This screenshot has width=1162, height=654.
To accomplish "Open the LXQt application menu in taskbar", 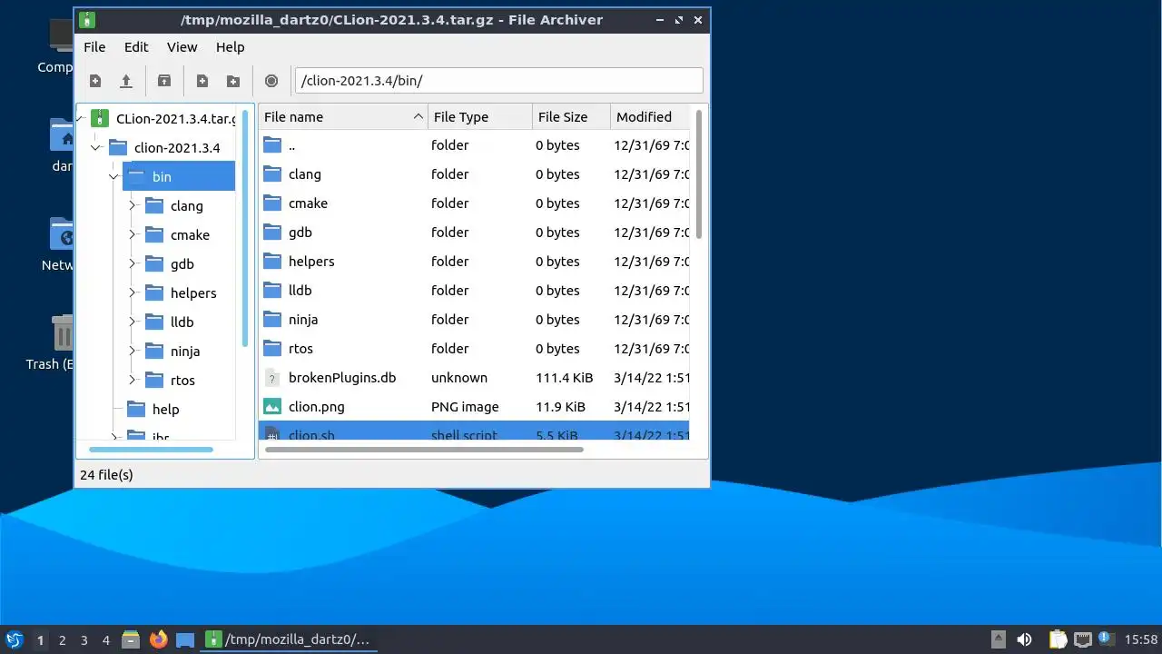I will (x=14, y=639).
